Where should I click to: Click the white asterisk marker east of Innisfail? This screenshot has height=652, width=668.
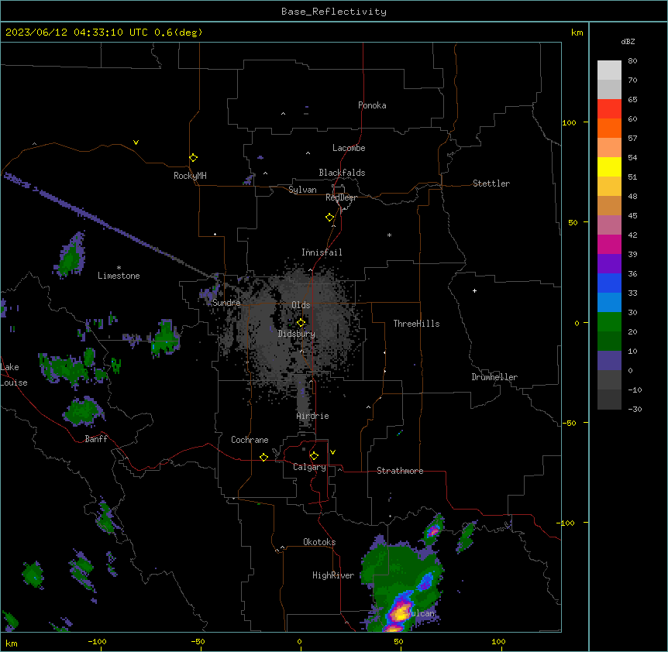click(389, 235)
